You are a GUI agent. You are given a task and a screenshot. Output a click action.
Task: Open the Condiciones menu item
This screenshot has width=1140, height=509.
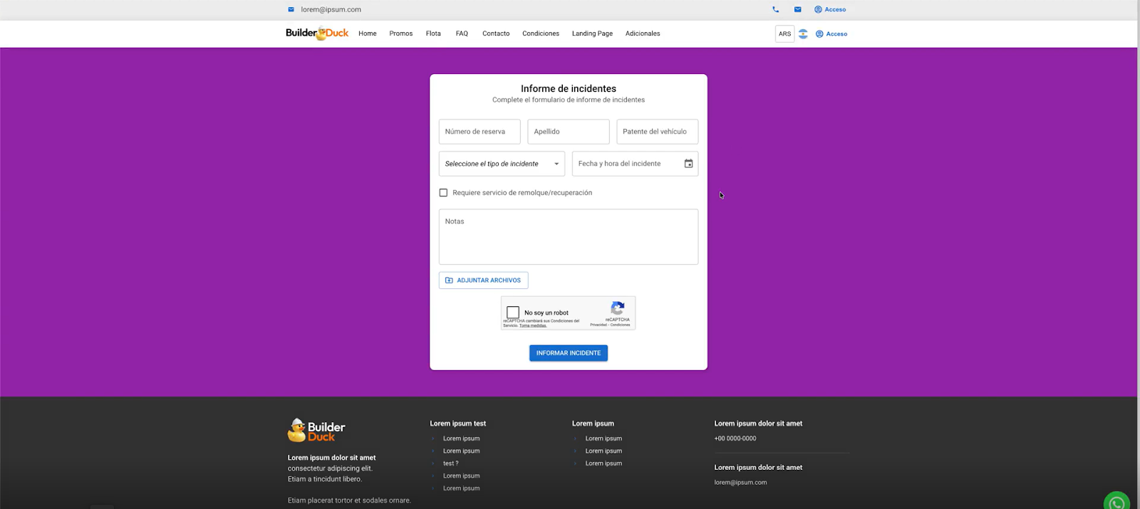click(x=540, y=33)
